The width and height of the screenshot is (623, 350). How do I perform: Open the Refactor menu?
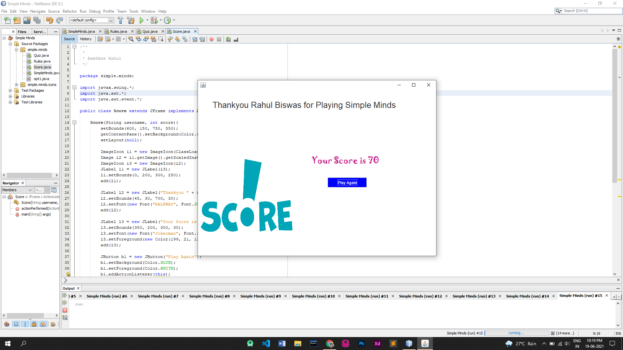tap(69, 11)
